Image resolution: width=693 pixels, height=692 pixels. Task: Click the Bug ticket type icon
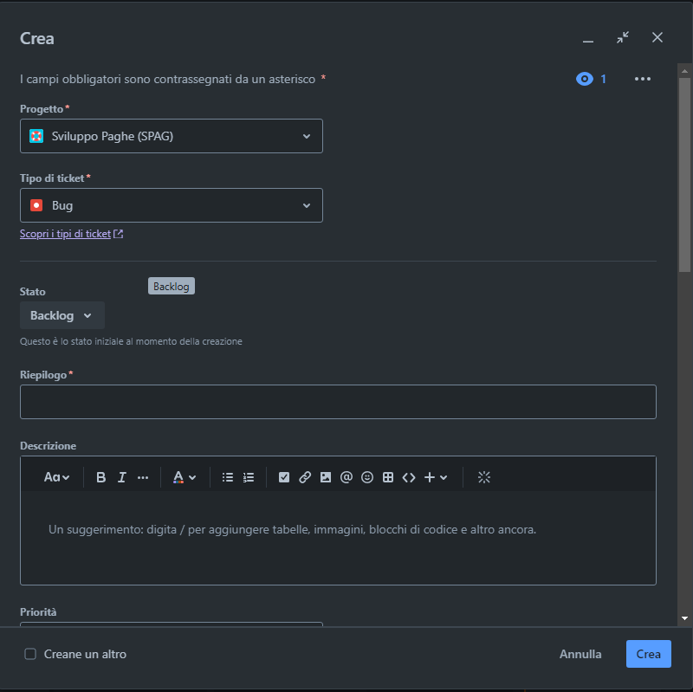click(36, 205)
